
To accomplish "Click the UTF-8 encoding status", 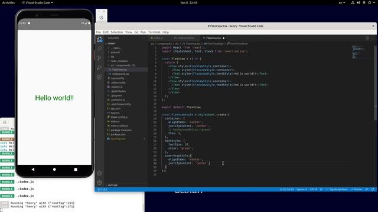I will (x=313, y=190).
